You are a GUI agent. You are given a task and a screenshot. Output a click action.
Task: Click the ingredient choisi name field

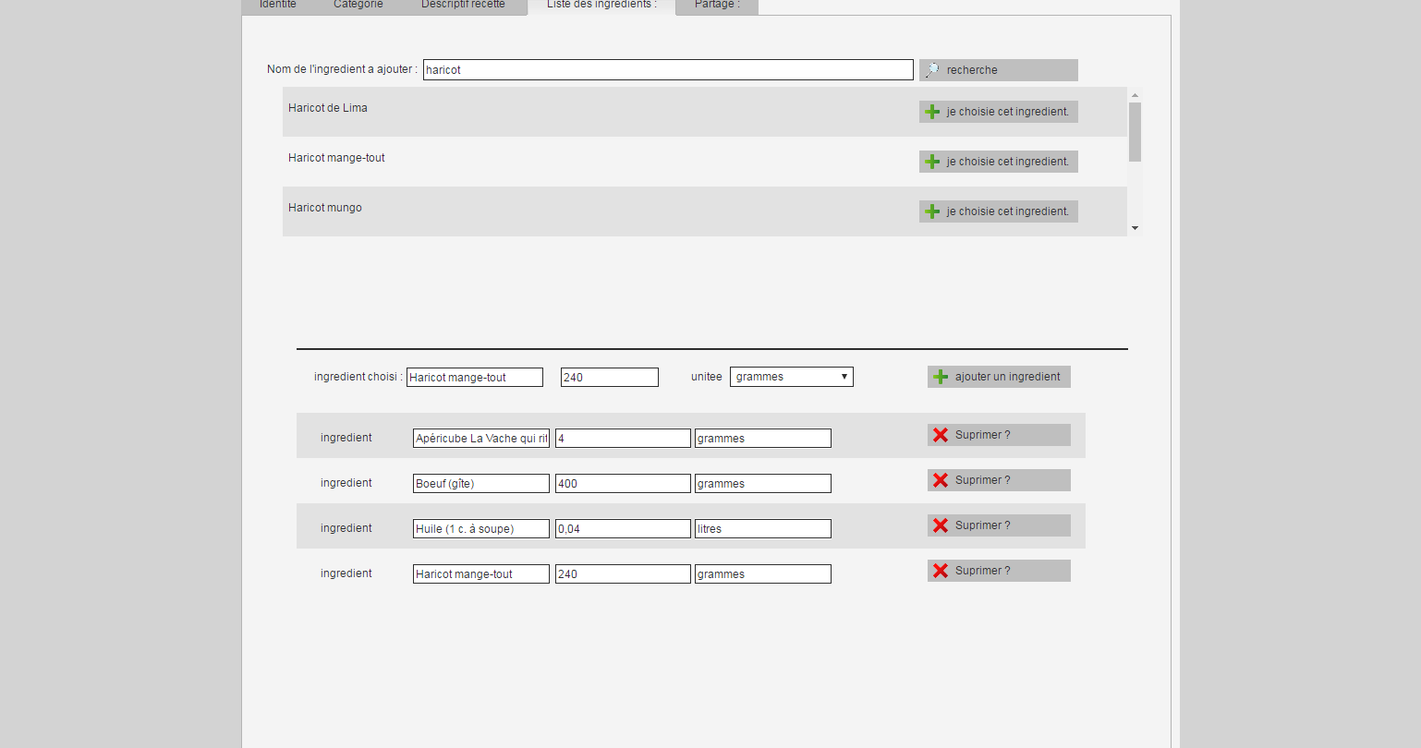point(475,377)
